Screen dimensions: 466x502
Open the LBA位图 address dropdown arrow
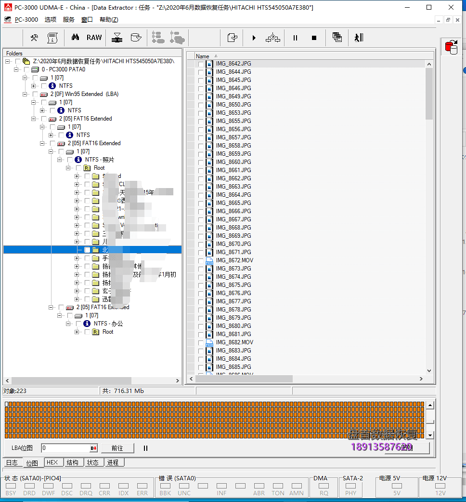tap(93, 448)
